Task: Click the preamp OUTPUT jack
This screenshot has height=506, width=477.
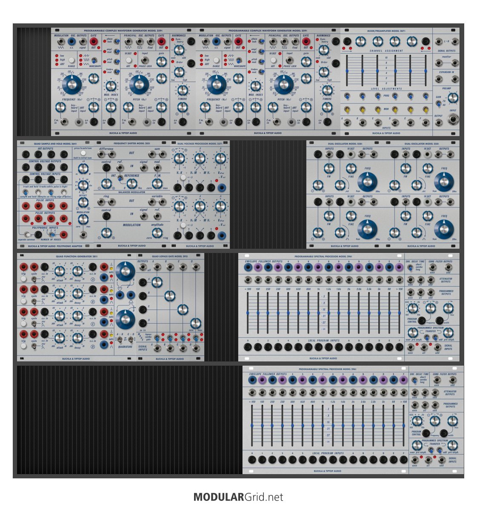Action: click(x=439, y=122)
